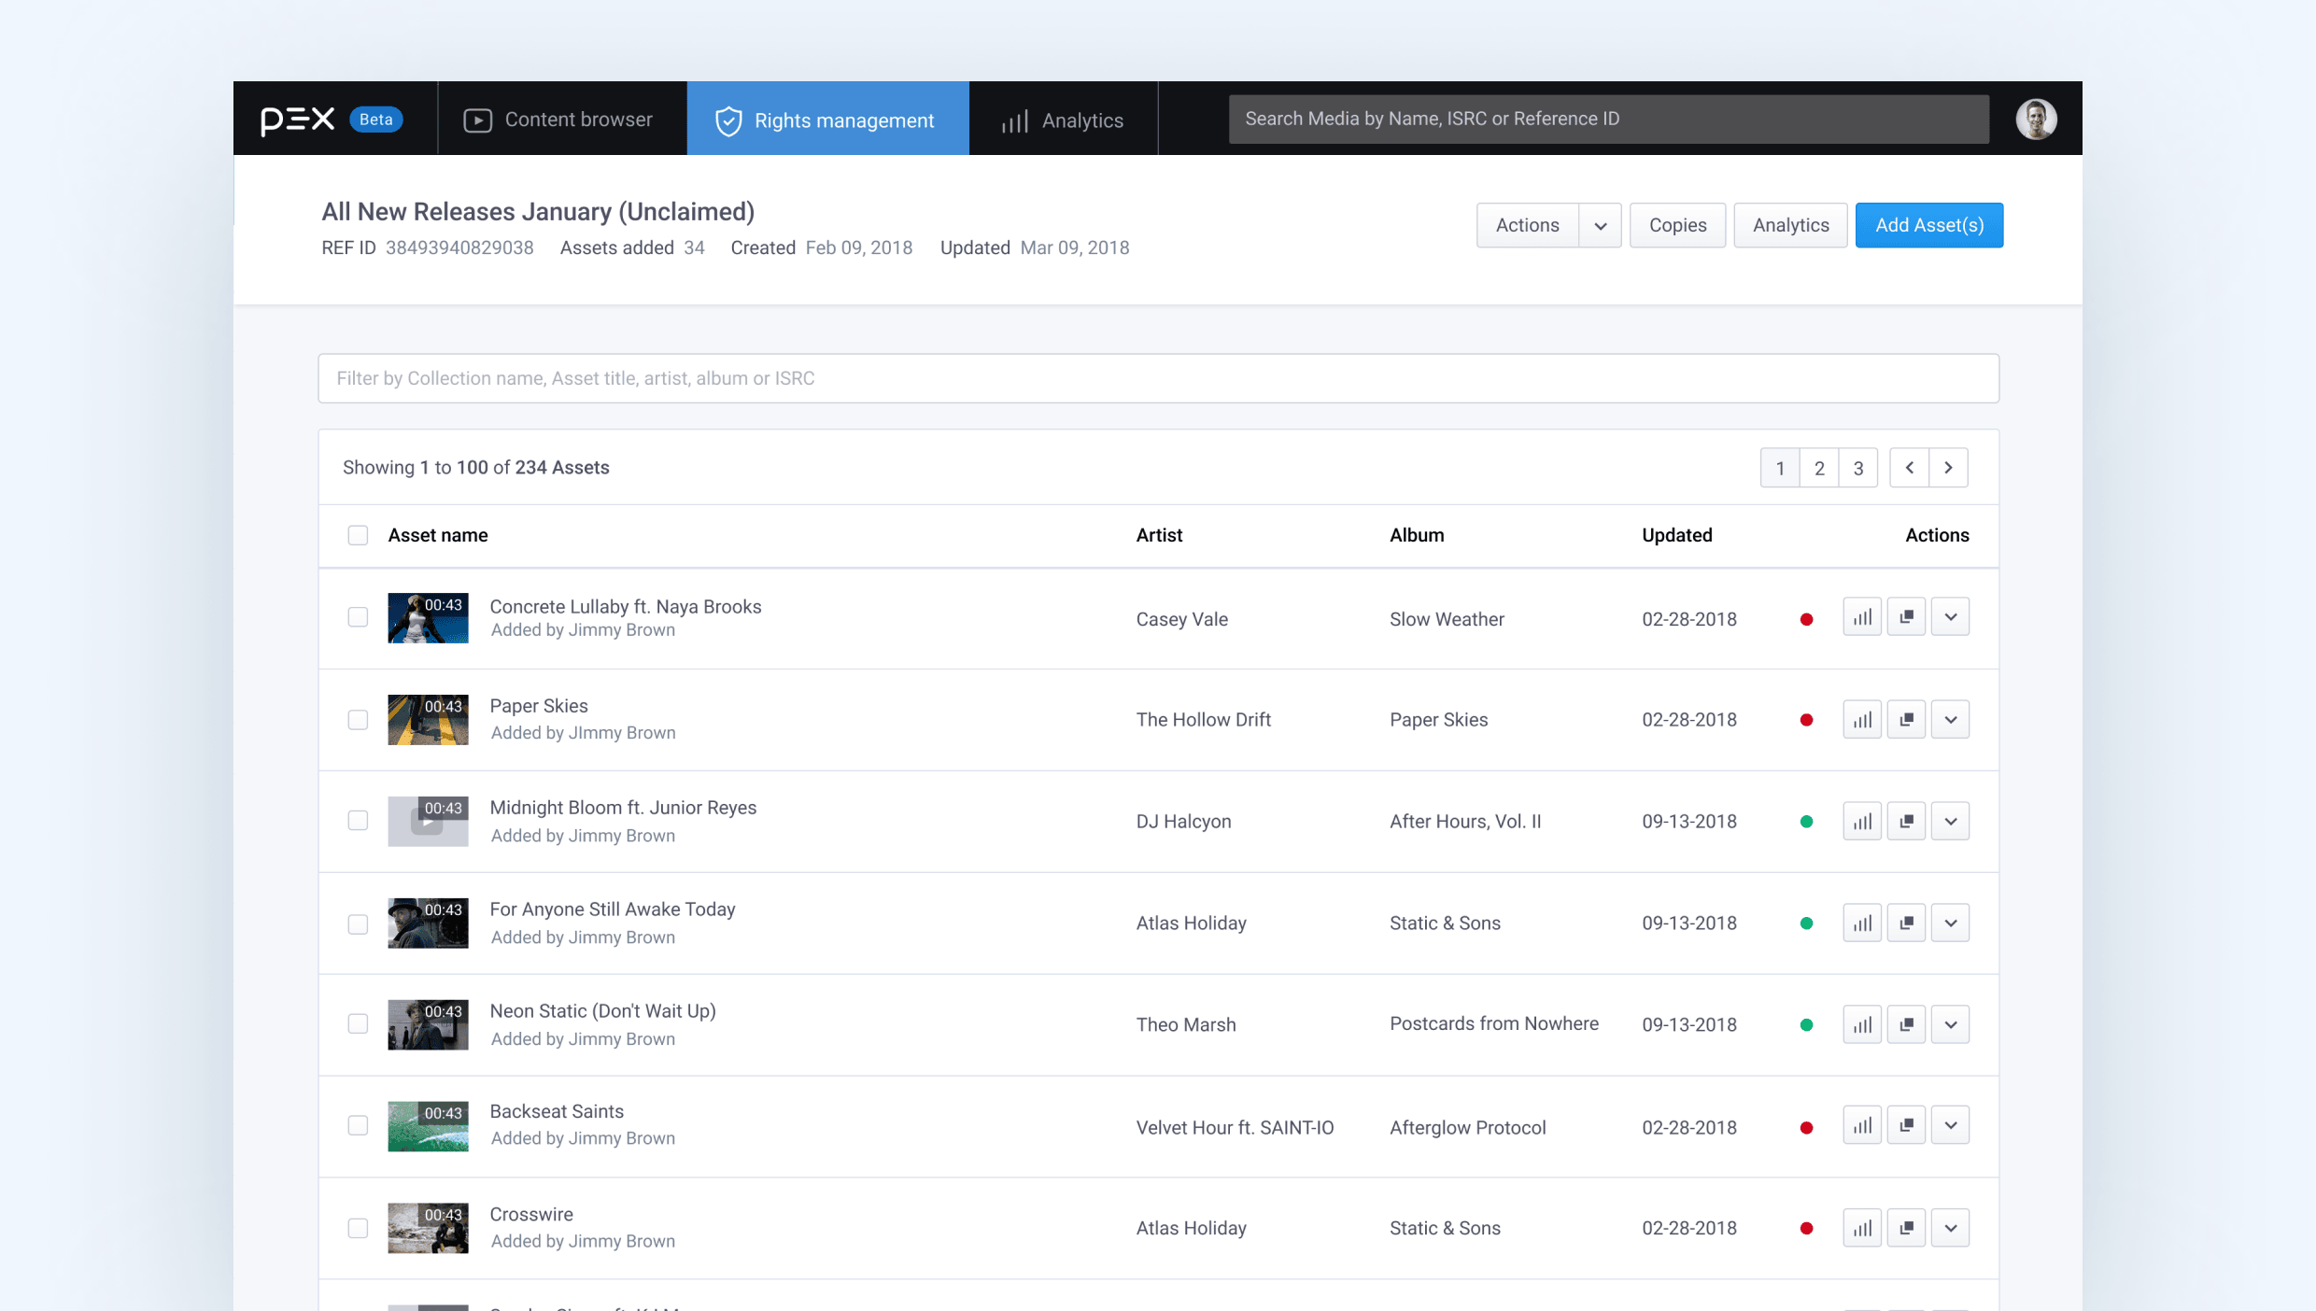This screenshot has width=2316, height=1311.
Task: Toggle the select-all assets checkbox
Action: [358, 535]
